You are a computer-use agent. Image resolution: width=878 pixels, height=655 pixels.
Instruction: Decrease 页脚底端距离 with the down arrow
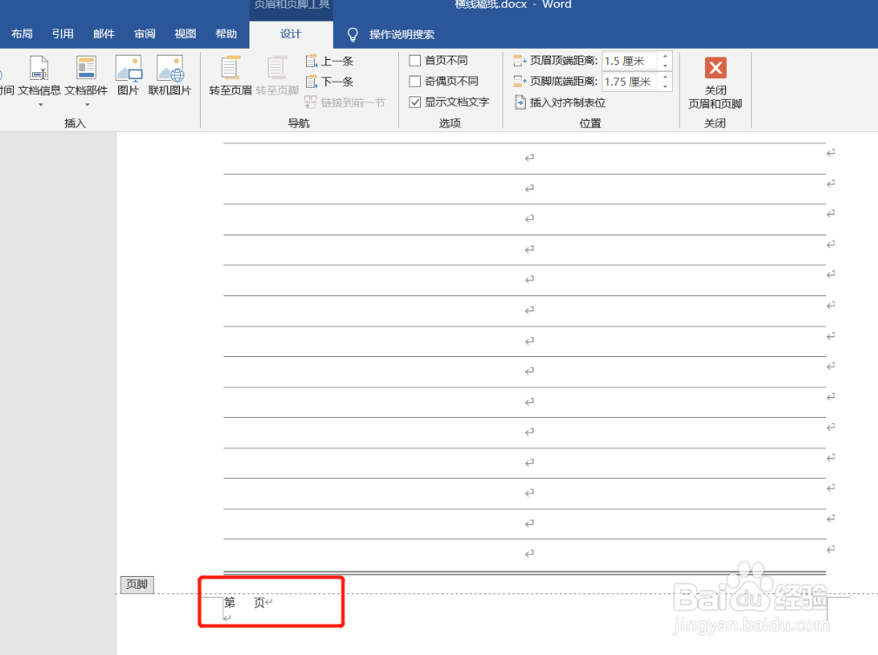[665, 86]
